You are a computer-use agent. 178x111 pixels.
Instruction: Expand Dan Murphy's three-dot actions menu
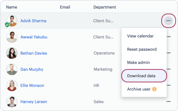(x=168, y=69)
